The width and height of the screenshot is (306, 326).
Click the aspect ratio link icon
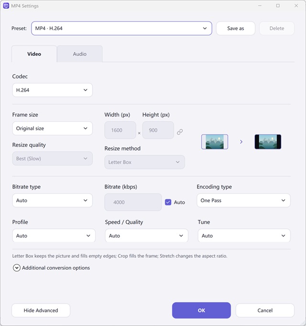tap(180, 132)
